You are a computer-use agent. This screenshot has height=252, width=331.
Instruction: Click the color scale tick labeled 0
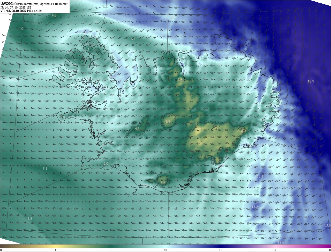pyautogui.click(x=1, y=250)
